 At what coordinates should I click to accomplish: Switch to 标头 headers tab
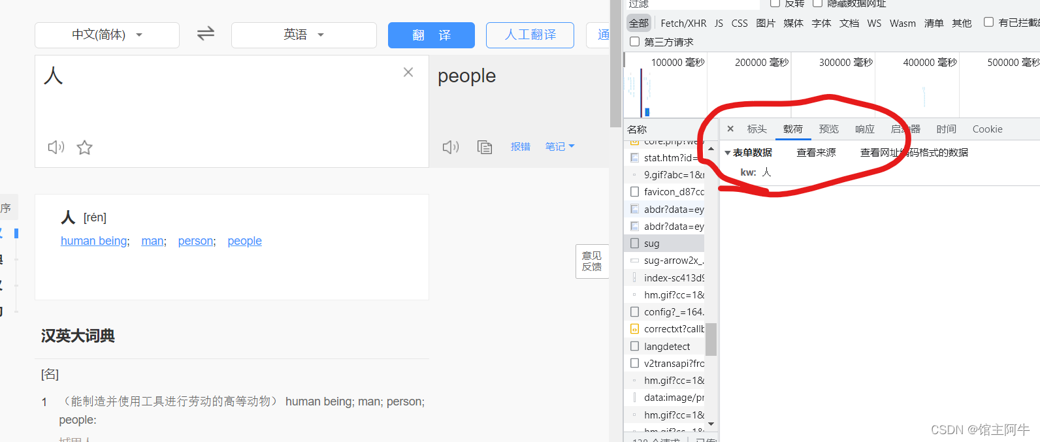[757, 129]
